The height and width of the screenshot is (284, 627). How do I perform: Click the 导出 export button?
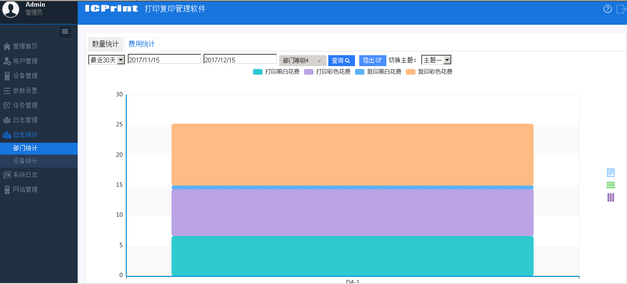tap(373, 60)
